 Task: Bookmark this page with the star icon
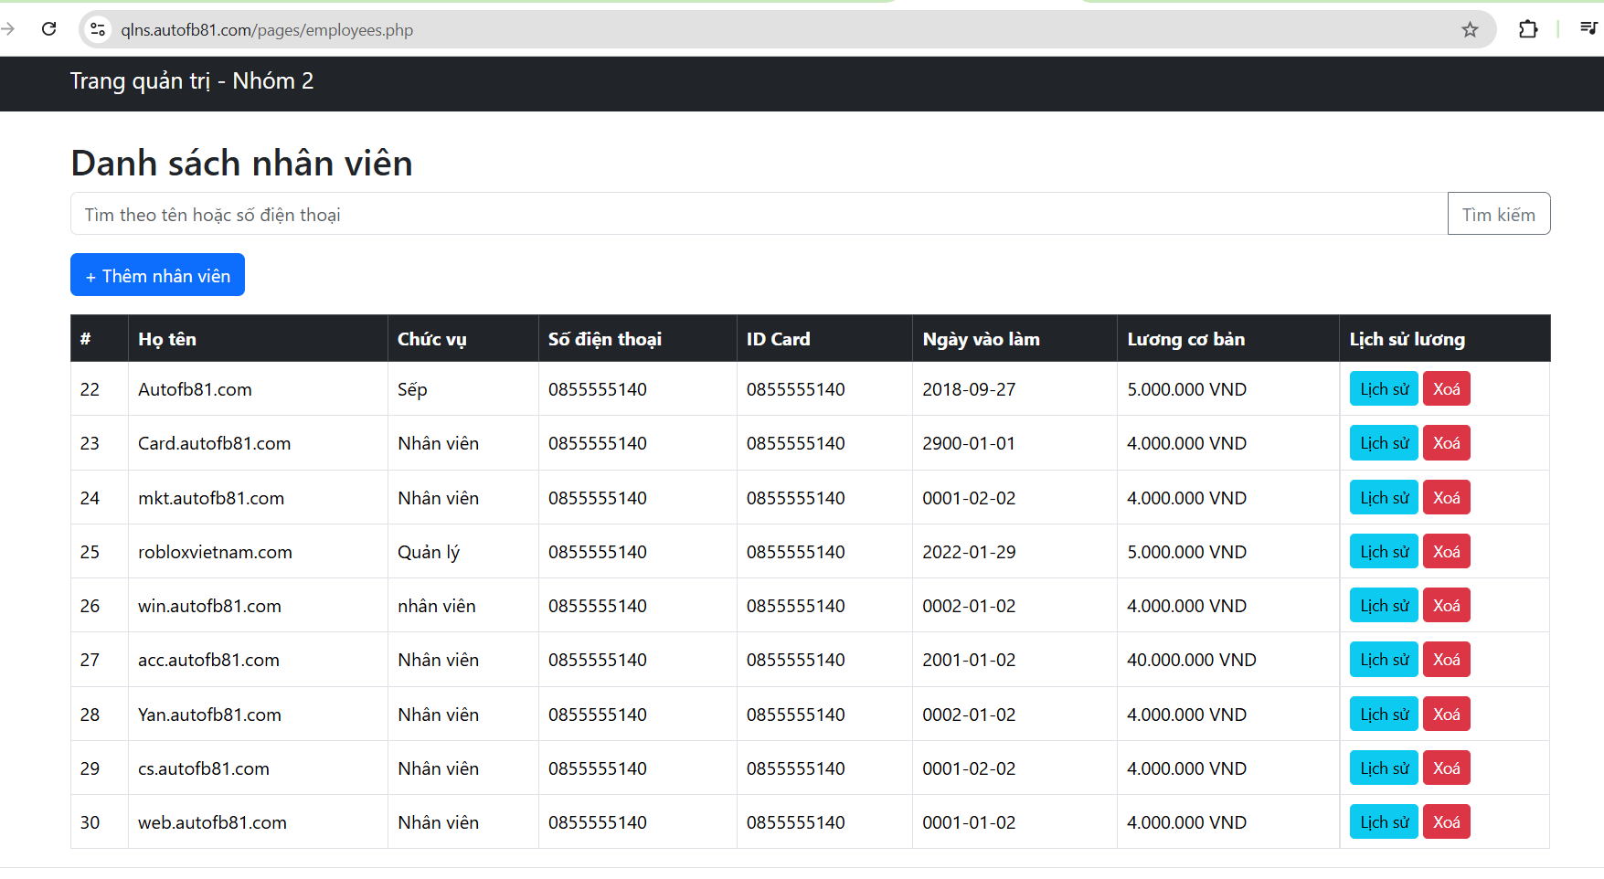pos(1470,30)
